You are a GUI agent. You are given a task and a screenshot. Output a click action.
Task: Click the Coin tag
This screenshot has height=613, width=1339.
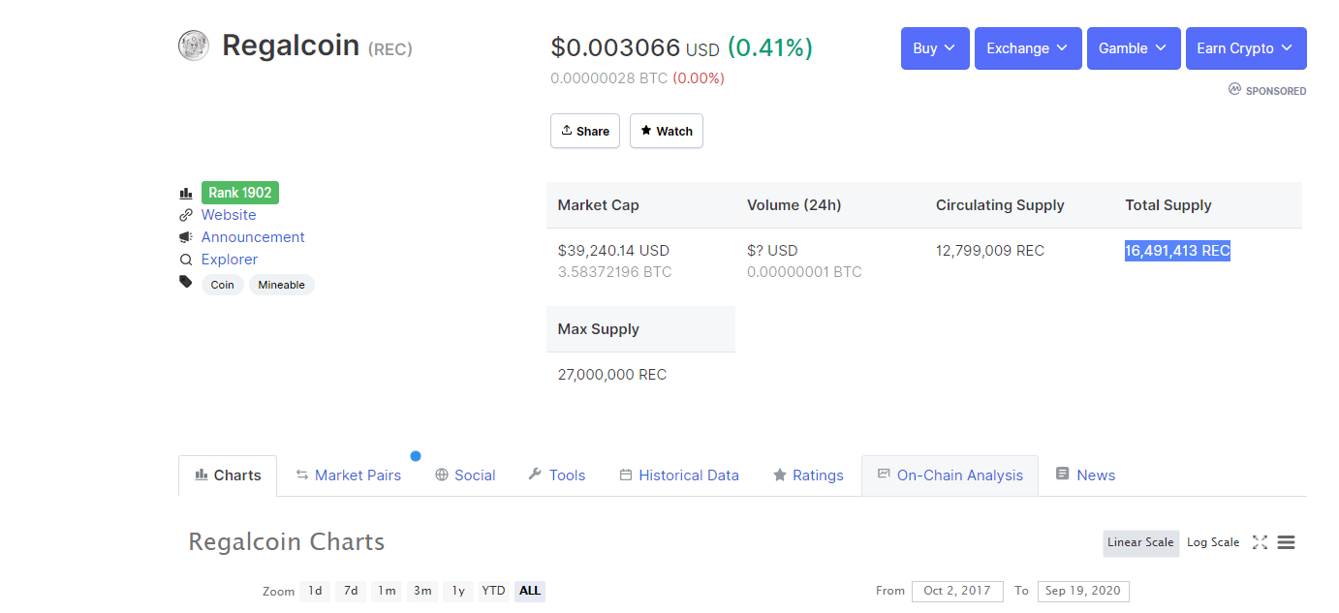click(x=223, y=285)
